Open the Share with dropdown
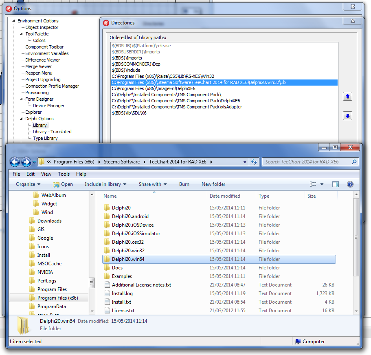This screenshot has height=355, width=371. point(153,184)
